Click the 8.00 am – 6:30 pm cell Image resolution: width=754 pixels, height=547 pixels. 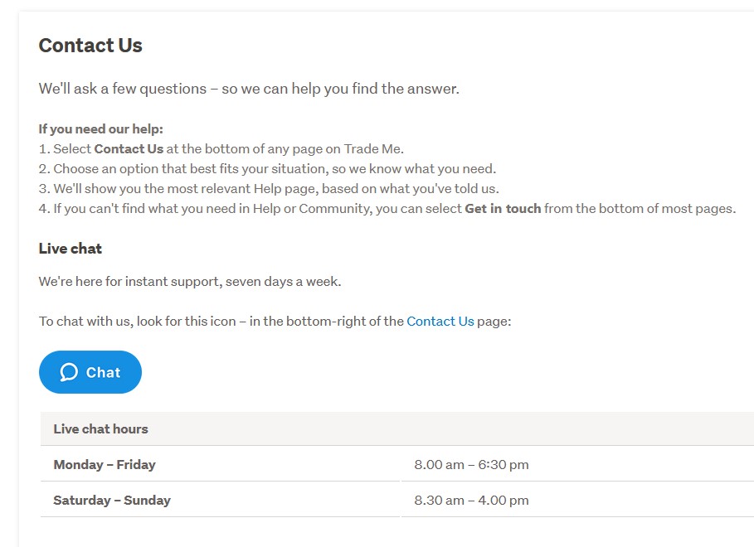coord(471,464)
